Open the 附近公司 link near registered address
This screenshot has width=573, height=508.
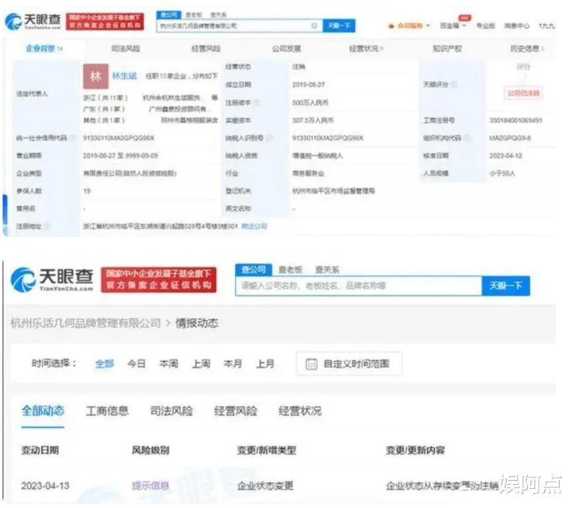coord(257,225)
